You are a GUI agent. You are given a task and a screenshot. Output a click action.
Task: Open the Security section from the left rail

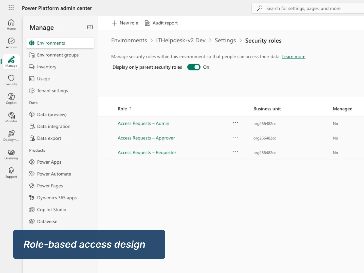(x=11, y=80)
